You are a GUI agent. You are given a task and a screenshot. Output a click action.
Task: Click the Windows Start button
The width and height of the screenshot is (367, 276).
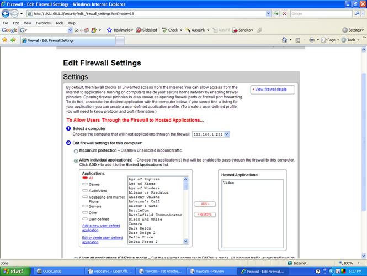click(x=15, y=272)
